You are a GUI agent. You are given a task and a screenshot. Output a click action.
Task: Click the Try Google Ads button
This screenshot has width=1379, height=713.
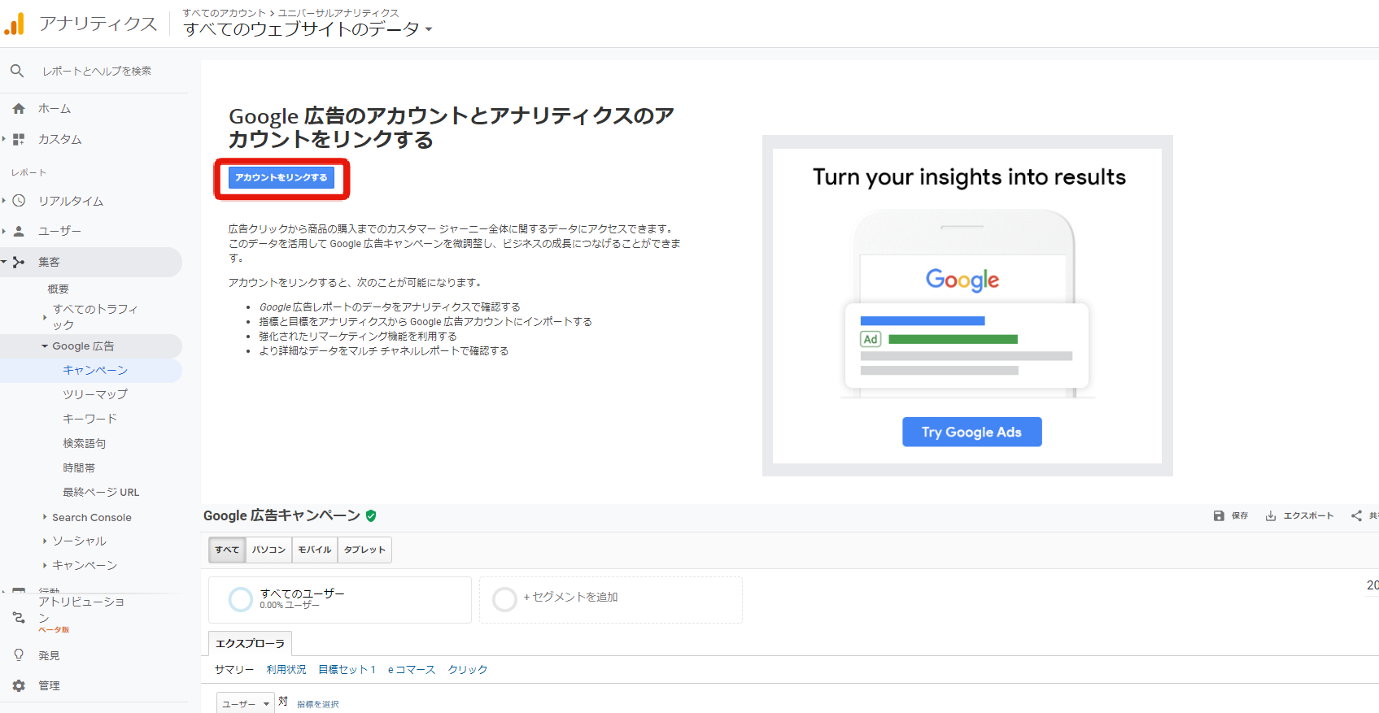(971, 432)
